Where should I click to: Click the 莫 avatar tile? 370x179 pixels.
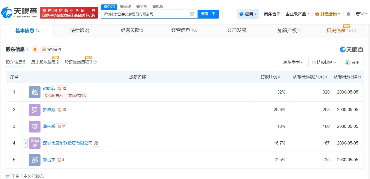(x=35, y=126)
